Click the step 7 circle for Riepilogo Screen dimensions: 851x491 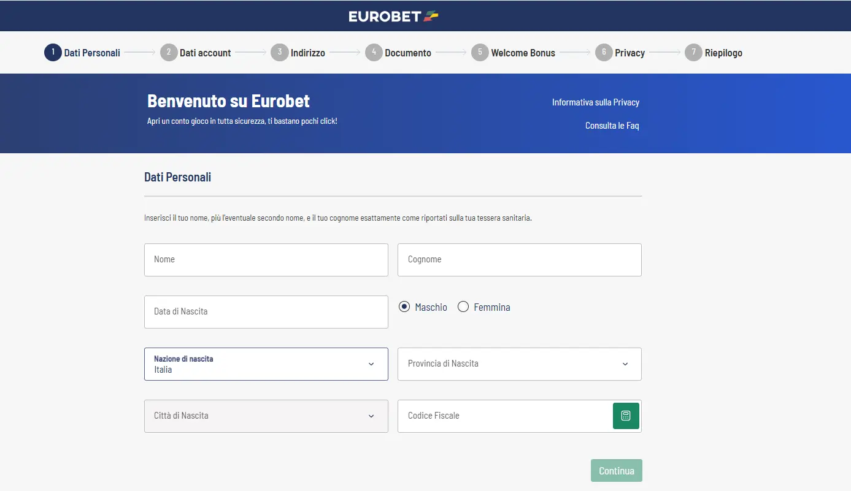pos(693,52)
